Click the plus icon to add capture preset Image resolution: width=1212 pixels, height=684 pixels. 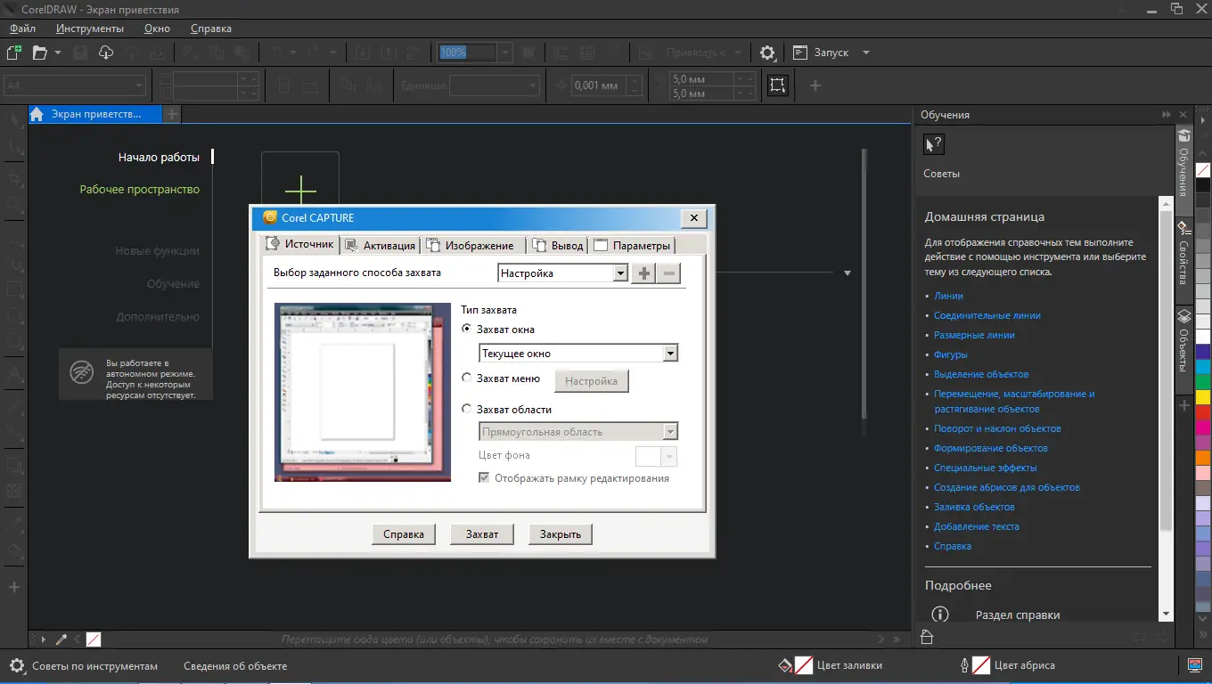643,273
